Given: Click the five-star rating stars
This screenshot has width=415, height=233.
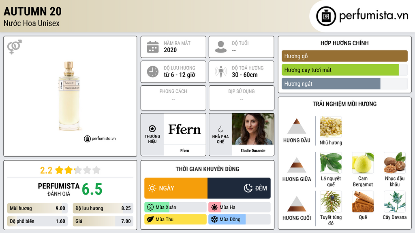Looking at the screenshot, I should click(x=78, y=170).
